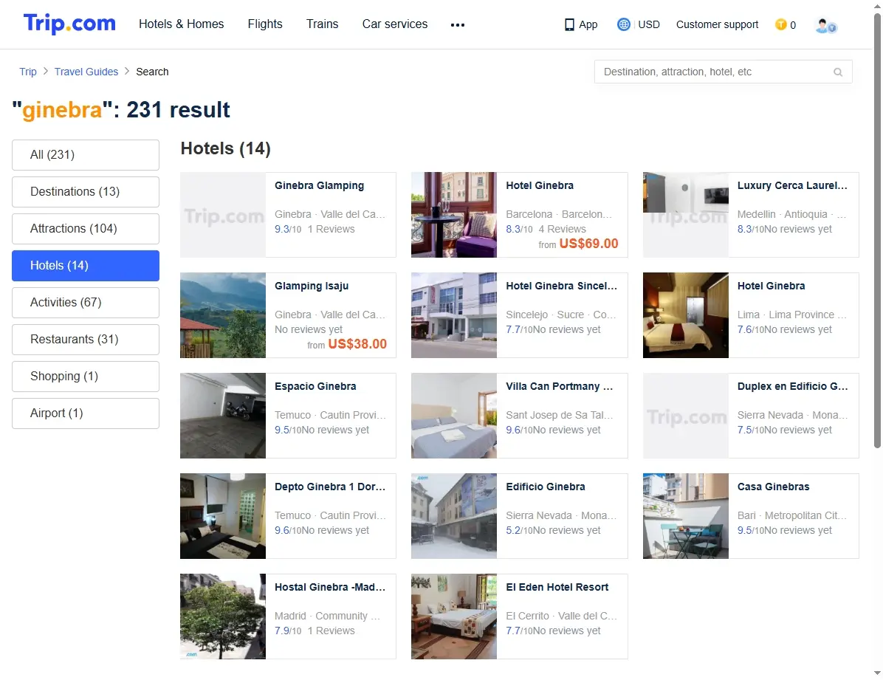Open Duplex en Edificio G listing title
This screenshot has height=680, width=883.
point(792,386)
